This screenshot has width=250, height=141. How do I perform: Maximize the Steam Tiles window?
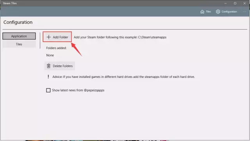(235, 3)
